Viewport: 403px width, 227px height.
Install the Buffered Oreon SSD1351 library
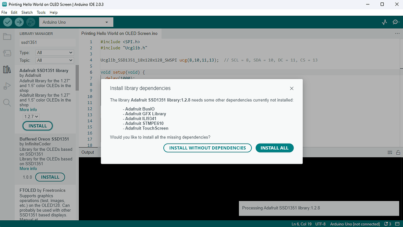coord(50,177)
